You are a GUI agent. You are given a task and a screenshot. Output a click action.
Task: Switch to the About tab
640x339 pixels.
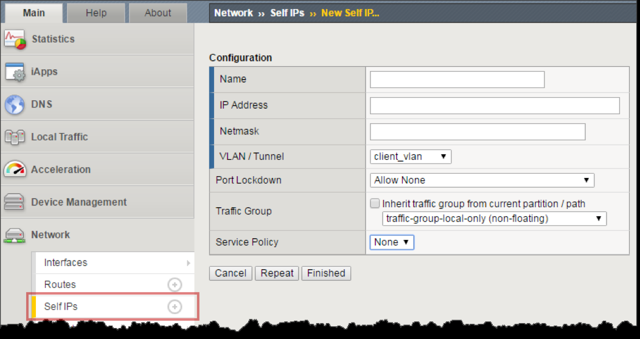pyautogui.click(x=158, y=13)
